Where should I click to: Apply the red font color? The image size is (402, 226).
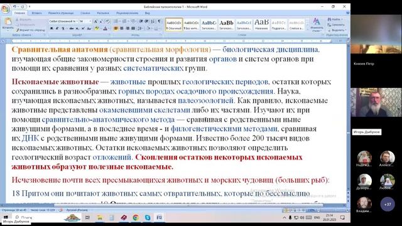click(105, 28)
